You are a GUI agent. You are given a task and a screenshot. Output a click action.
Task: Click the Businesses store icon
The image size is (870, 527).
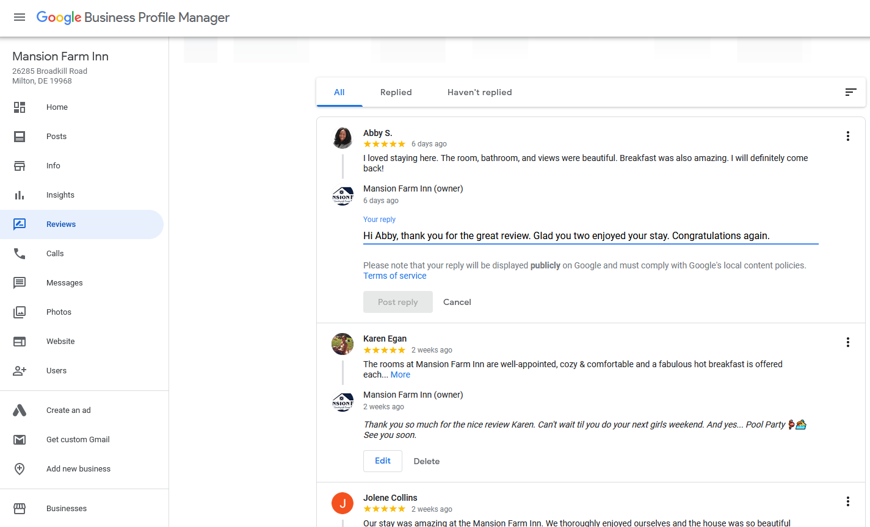20,509
